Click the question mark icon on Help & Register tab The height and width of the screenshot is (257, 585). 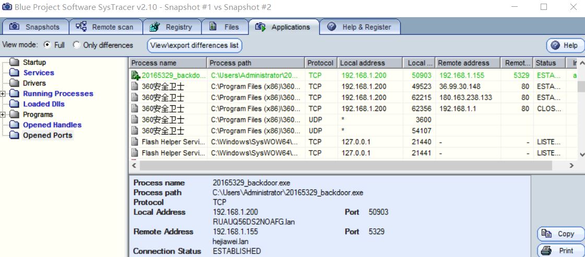click(331, 27)
